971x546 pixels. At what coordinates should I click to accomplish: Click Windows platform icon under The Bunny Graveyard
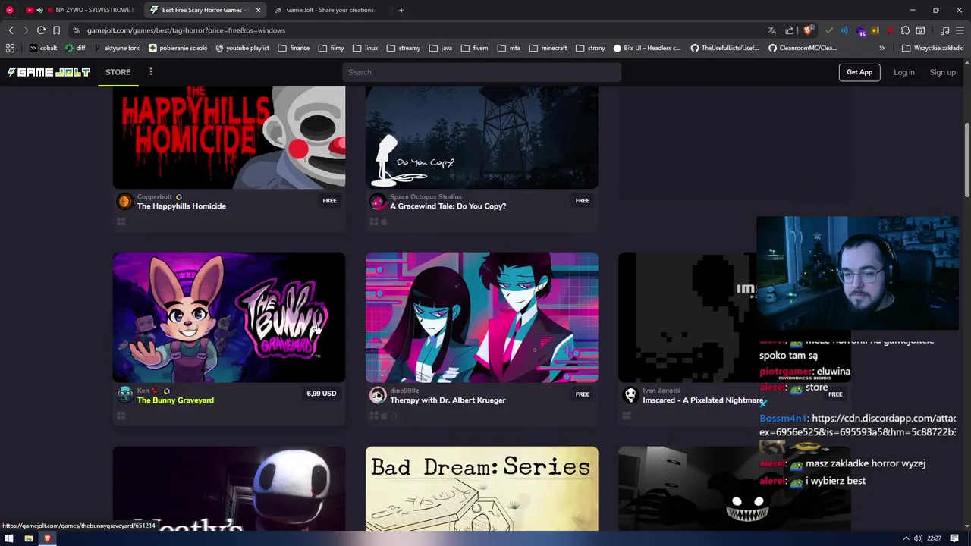tap(121, 416)
